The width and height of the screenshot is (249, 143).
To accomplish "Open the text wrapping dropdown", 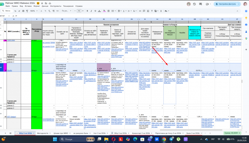I will click(129, 11).
